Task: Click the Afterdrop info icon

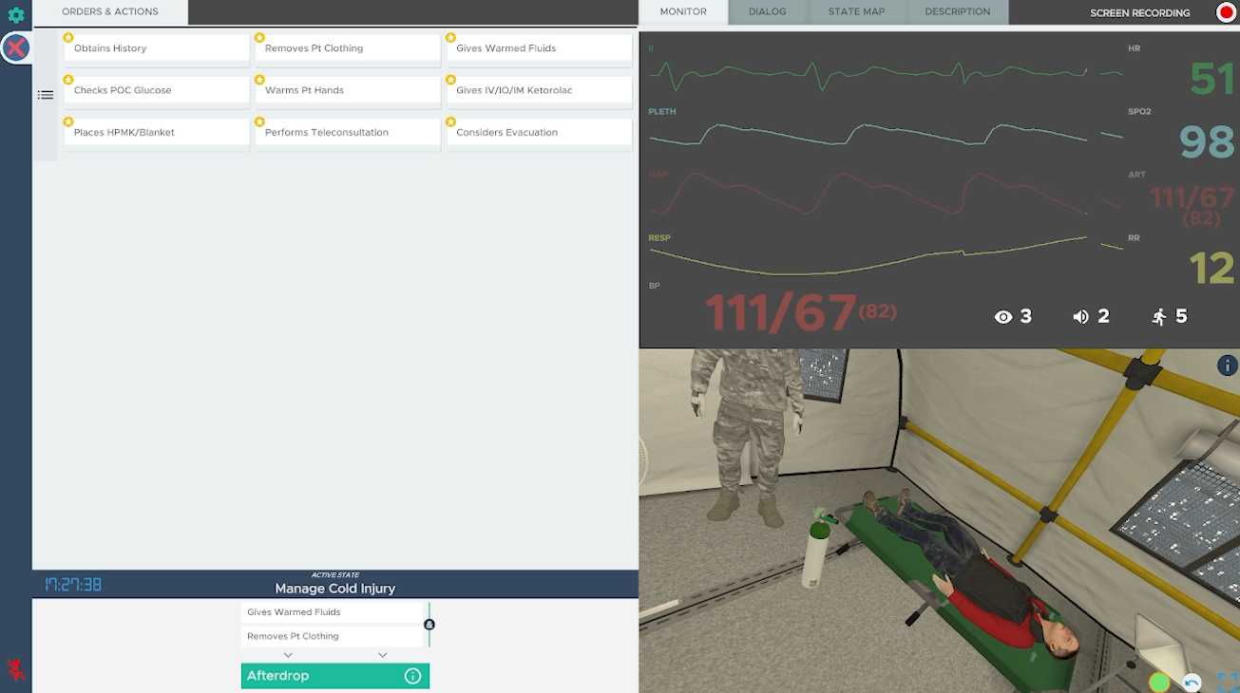Action: tap(412, 676)
